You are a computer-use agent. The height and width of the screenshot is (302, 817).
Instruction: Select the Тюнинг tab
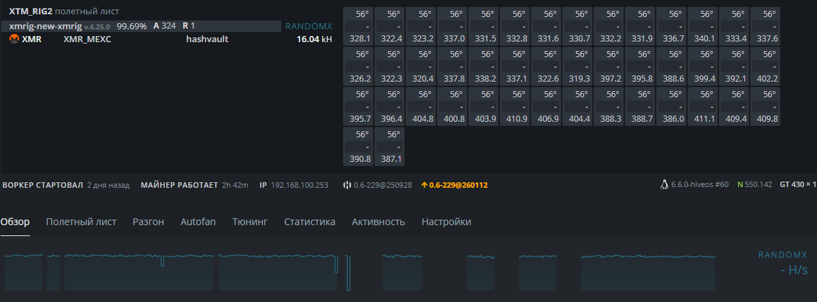coord(250,222)
